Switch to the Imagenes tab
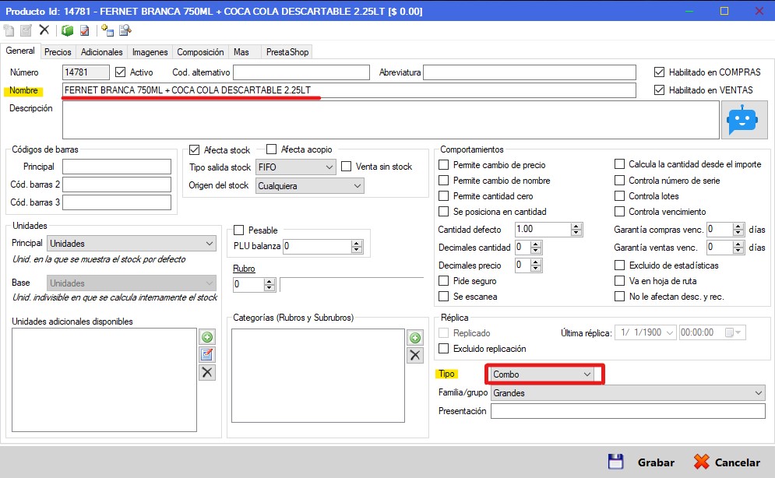Image resolution: width=775 pixels, height=478 pixels. point(150,52)
